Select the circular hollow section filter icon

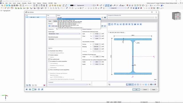(x=126, y=24)
